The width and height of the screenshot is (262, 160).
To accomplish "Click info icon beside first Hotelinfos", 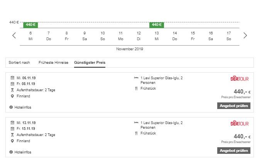I will pos(11,107).
